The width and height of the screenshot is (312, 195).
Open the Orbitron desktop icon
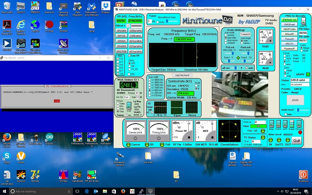point(21,176)
